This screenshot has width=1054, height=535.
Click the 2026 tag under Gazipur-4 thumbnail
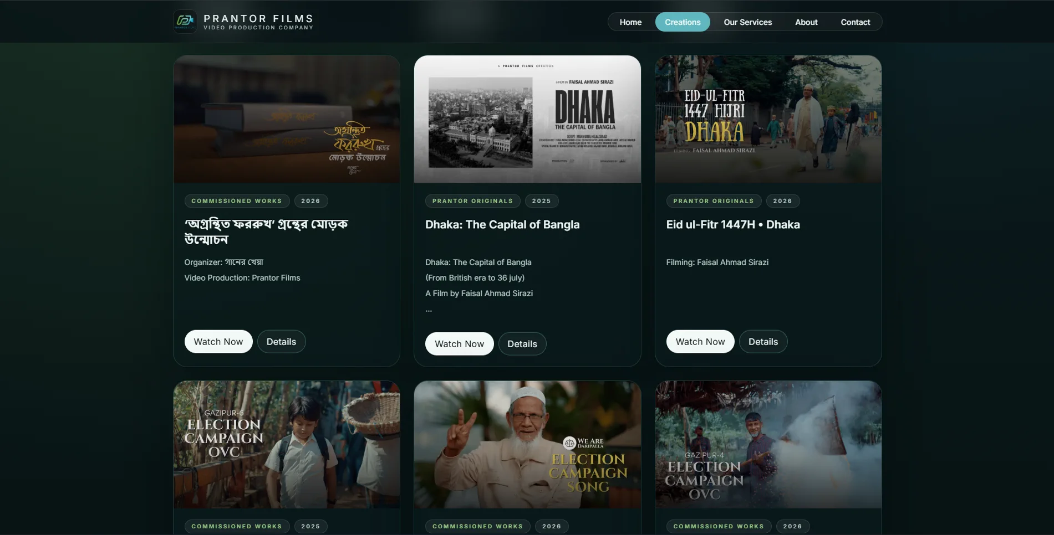point(792,527)
